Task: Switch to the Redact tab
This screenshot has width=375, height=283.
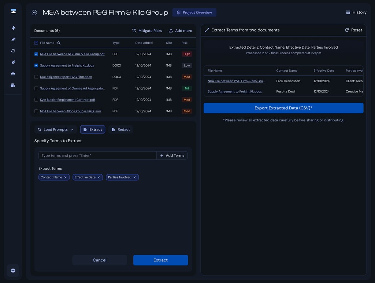Action: coord(120,129)
